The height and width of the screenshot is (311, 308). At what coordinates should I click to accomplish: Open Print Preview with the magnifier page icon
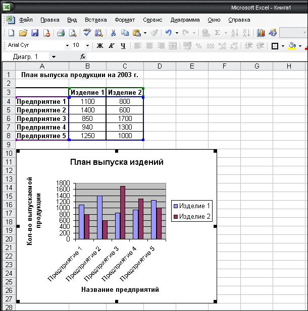(73, 33)
